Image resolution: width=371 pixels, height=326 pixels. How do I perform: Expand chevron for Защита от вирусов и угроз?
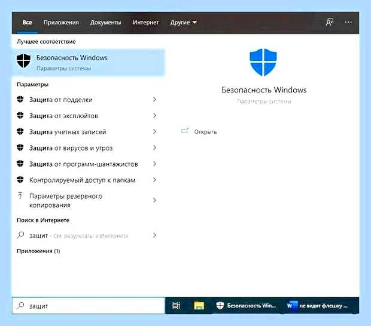(154, 147)
